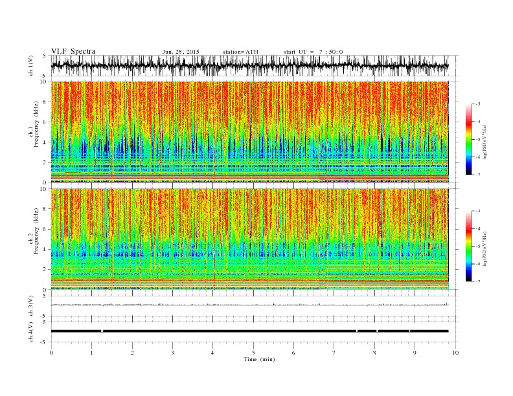Click the ch.2 spectrogram '6' kHz tick label
The height and width of the screenshot is (396, 513).
click(x=46, y=229)
